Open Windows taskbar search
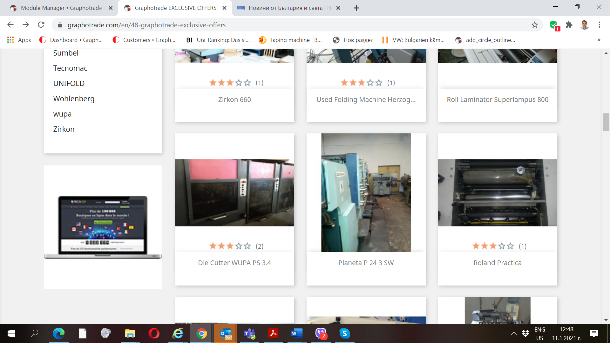610x343 pixels. tap(34, 333)
